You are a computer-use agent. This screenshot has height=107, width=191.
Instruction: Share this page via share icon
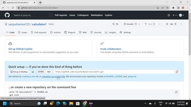(163, 8)
